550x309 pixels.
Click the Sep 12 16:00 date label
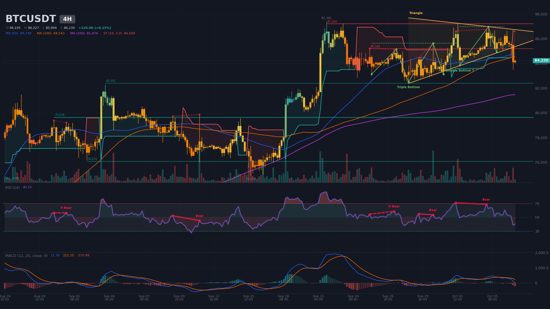click(x=214, y=298)
